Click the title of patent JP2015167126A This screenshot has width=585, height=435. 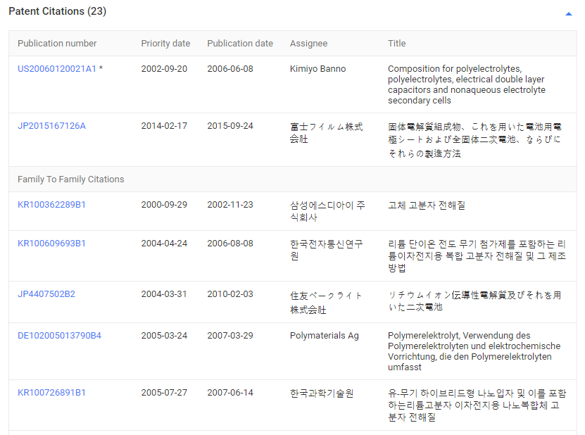474,140
